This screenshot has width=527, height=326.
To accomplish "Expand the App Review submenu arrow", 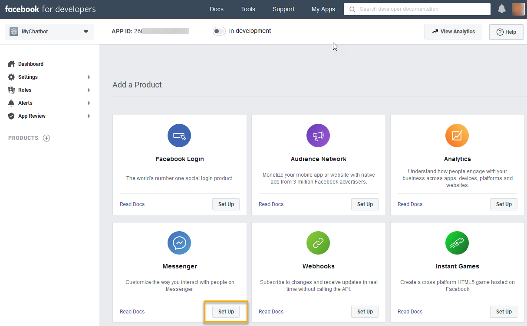I will tap(89, 116).
